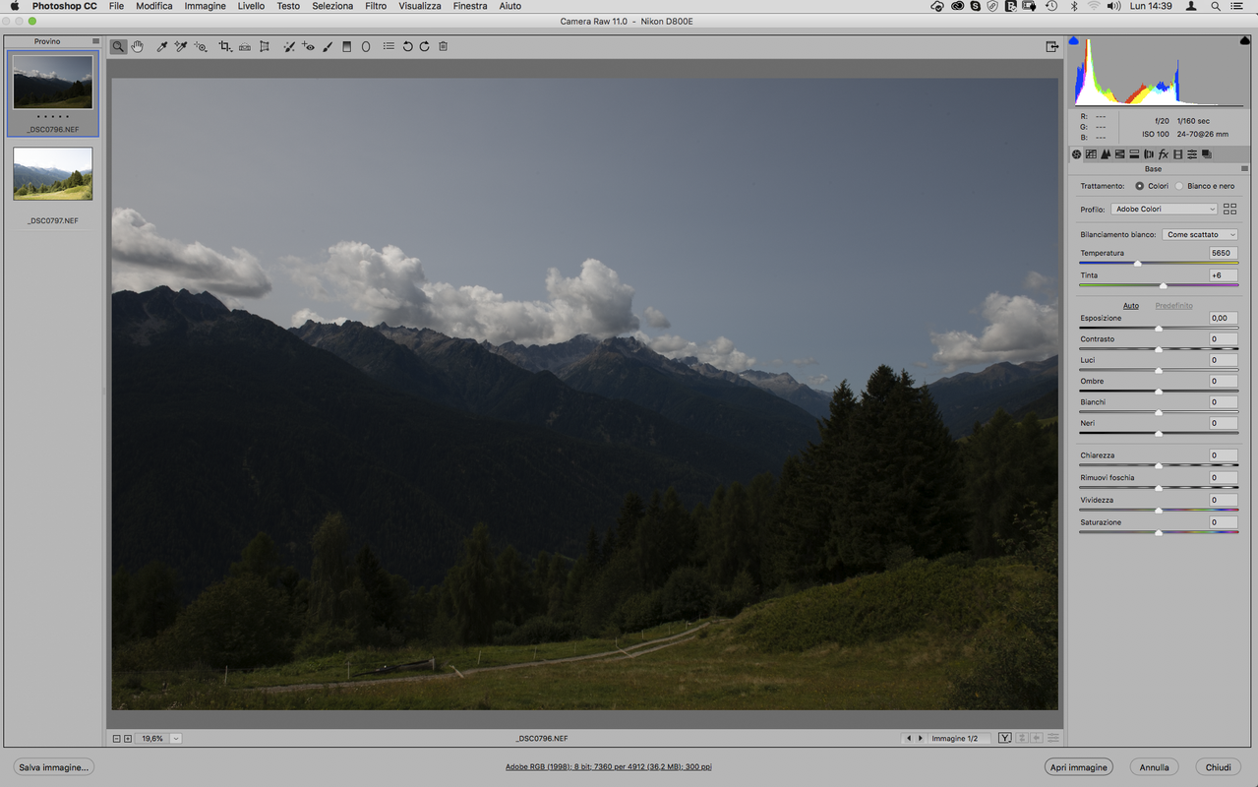
Task: Open the Immagine menu
Action: tap(205, 6)
